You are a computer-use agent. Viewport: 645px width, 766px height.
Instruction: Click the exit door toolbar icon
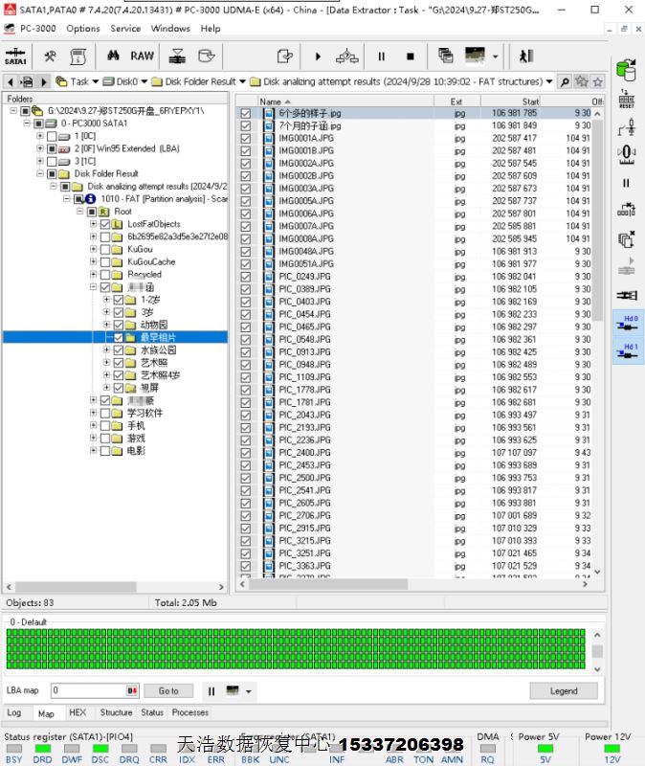[525, 56]
